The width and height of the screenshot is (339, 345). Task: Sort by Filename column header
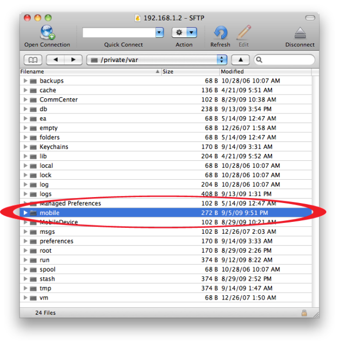[90, 72]
